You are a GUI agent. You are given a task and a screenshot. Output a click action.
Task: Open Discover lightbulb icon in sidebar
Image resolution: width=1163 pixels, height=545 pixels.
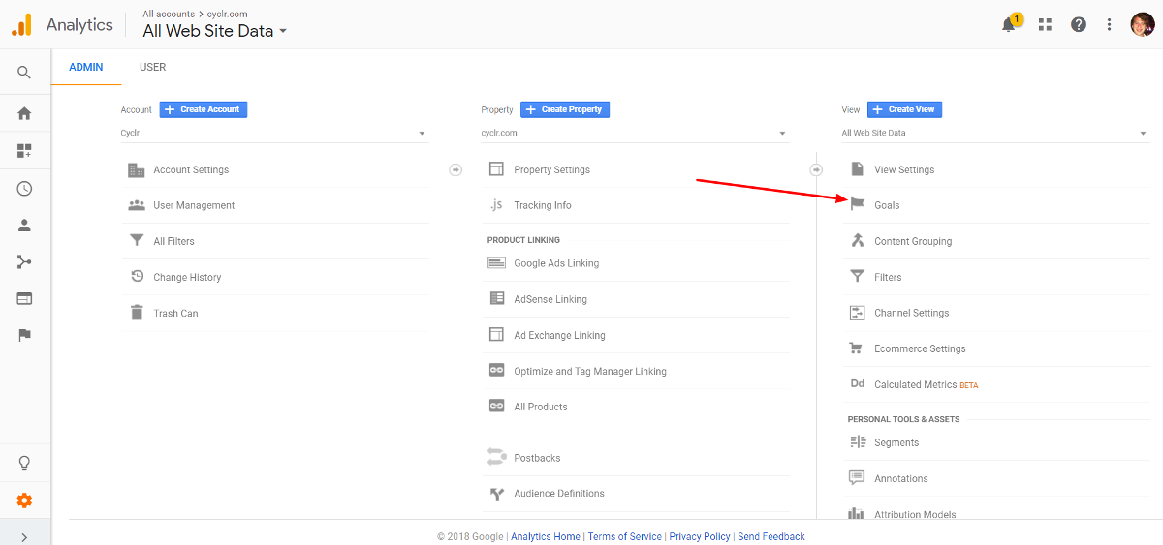click(24, 464)
